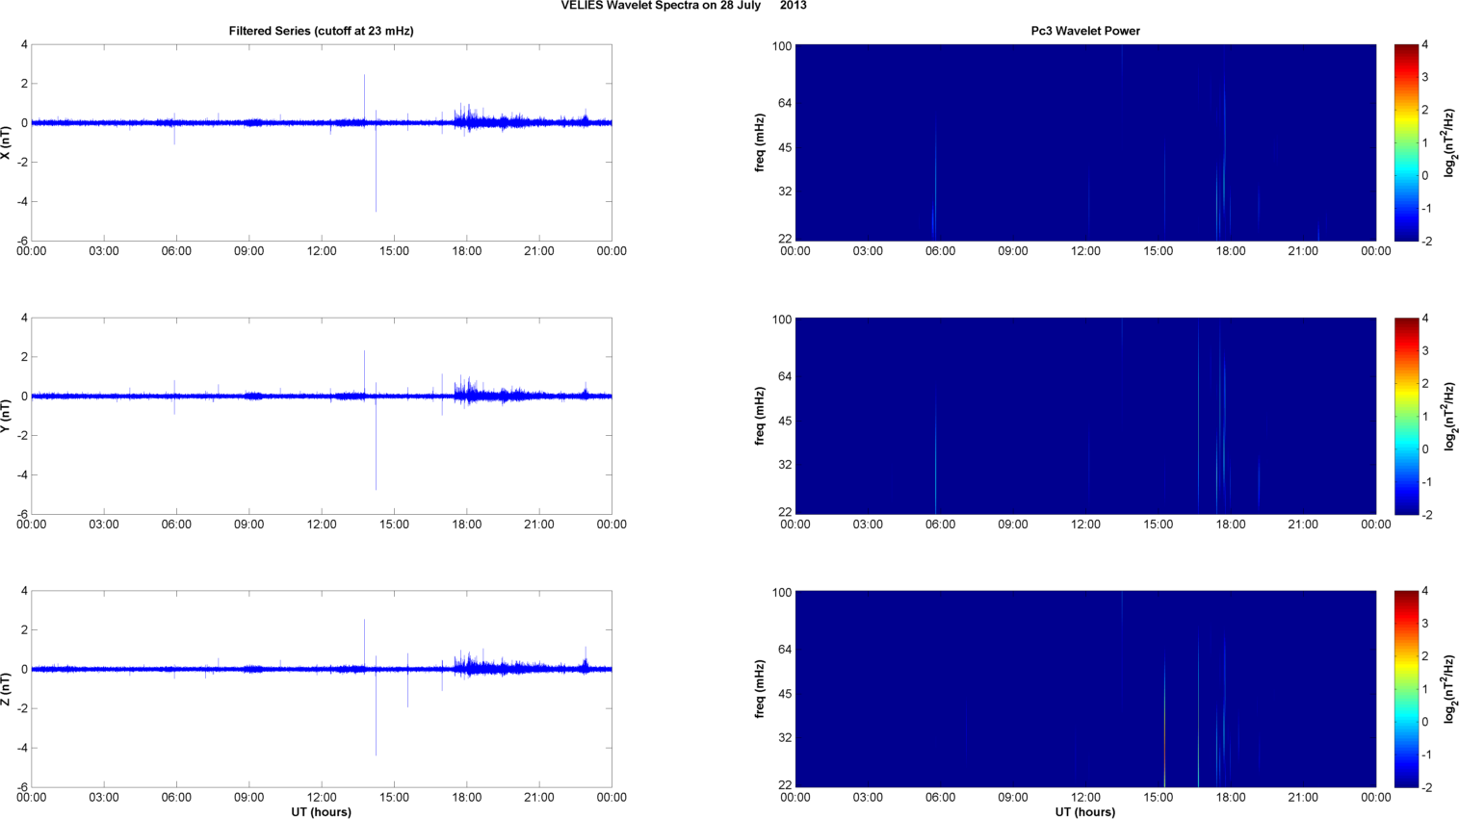This screenshot has height=819, width=1459.
Task: Click the log2(nT²/Hz) label of the X colorbar
Action: point(1449,142)
